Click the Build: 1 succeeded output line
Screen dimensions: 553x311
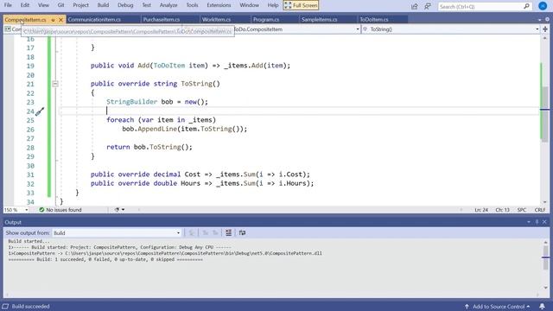[105, 259]
